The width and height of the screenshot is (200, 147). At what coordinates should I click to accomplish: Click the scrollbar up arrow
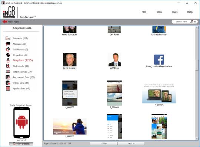tap(197, 28)
